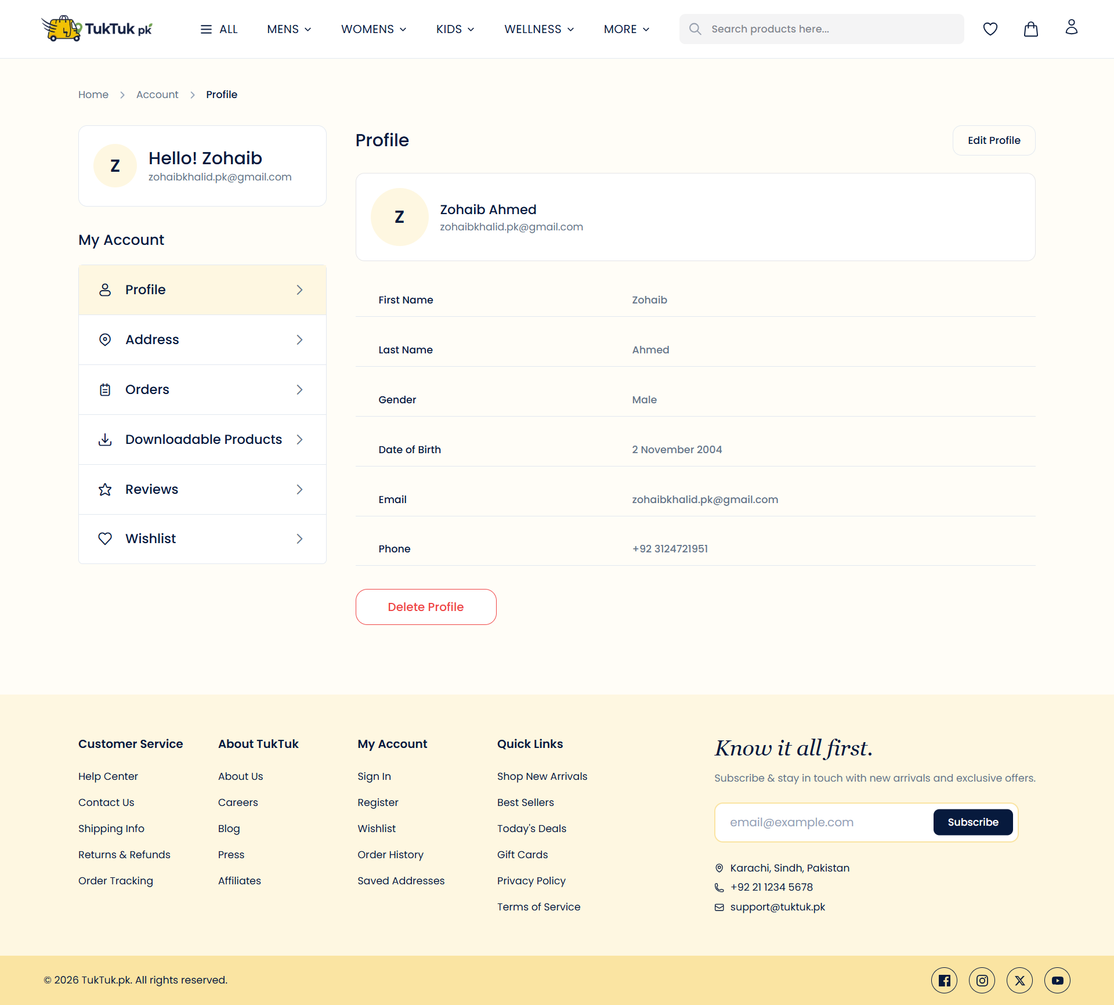1114x1005 pixels.
Task: Expand the KIDS dropdown menu
Action: tap(455, 29)
